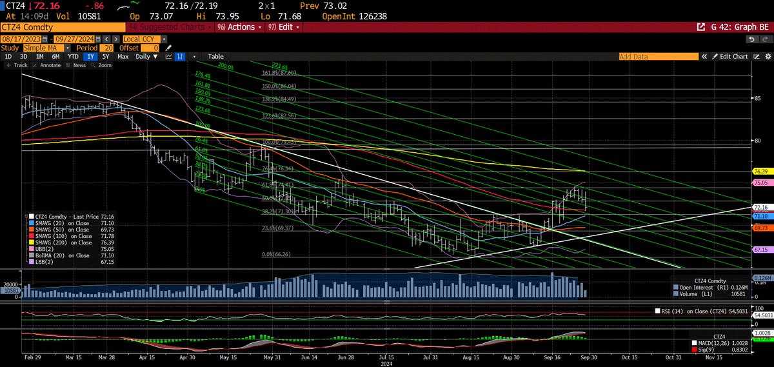Click the CTZ4 Comdty security field
The image size is (774, 367).
tap(63, 28)
